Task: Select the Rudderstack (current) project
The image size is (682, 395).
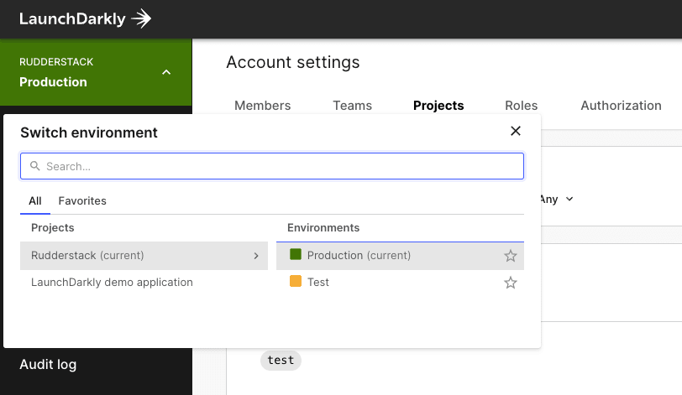Action: pos(144,256)
